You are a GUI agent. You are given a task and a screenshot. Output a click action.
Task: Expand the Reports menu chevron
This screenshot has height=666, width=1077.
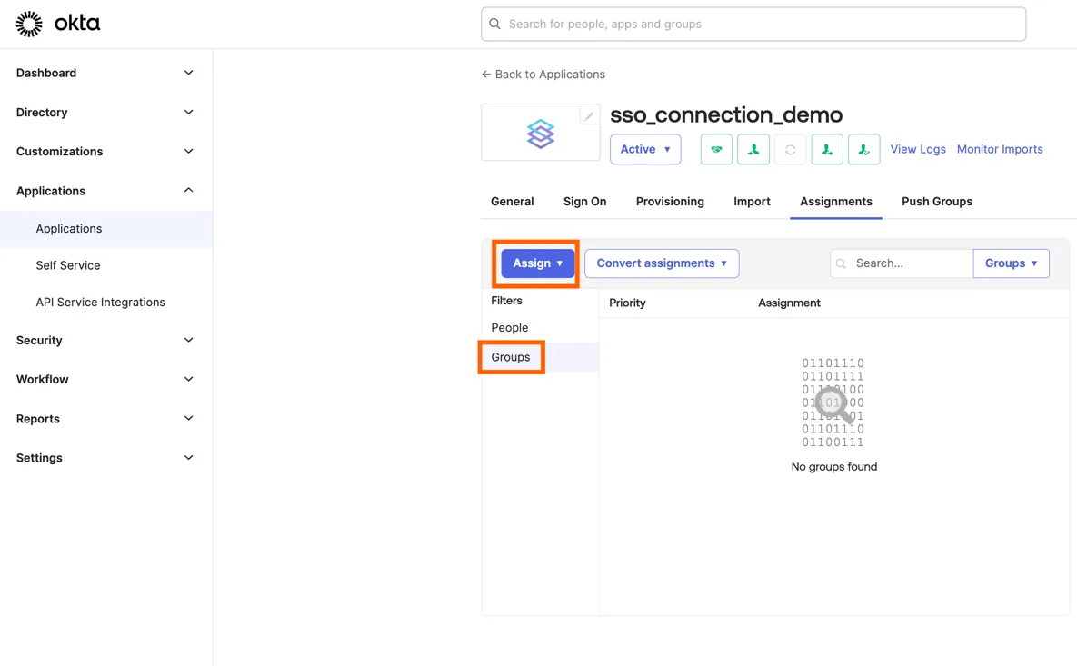(188, 418)
